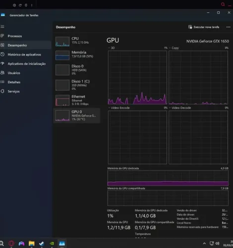Click the Utilização 1% value
233x248 pixels.
[110, 216]
